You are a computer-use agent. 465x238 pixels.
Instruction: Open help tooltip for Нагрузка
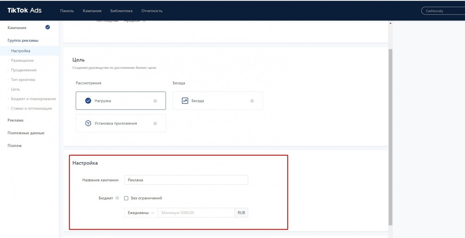coord(155,101)
